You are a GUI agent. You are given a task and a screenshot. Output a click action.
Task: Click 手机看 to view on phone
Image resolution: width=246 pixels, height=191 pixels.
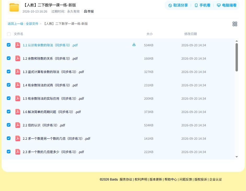pyautogui.click(x=202, y=5)
